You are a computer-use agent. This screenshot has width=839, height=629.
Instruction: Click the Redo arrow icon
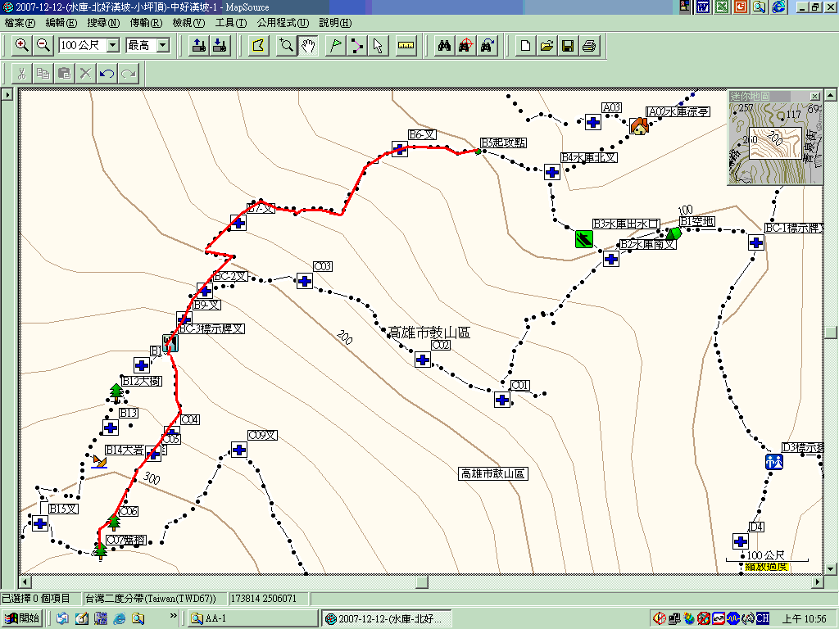click(x=129, y=73)
